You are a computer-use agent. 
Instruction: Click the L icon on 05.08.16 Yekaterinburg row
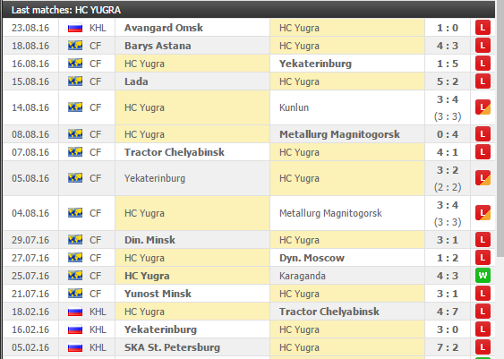coord(483,178)
